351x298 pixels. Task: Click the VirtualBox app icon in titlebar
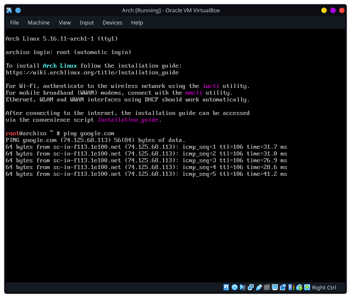[9, 10]
